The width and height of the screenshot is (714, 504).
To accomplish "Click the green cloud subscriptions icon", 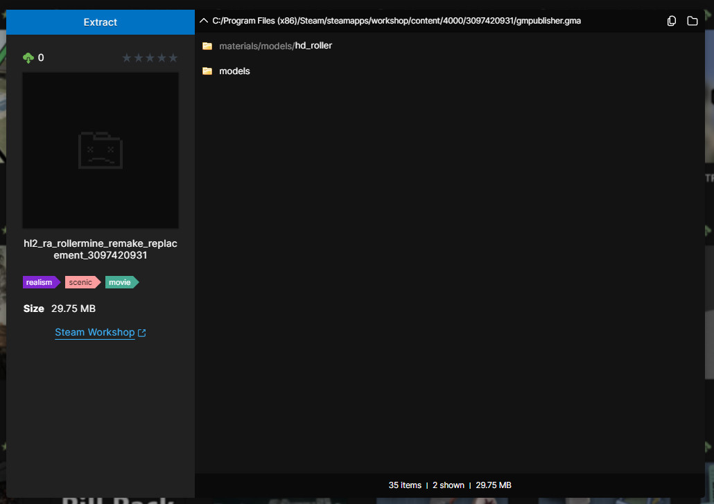I will [x=28, y=58].
